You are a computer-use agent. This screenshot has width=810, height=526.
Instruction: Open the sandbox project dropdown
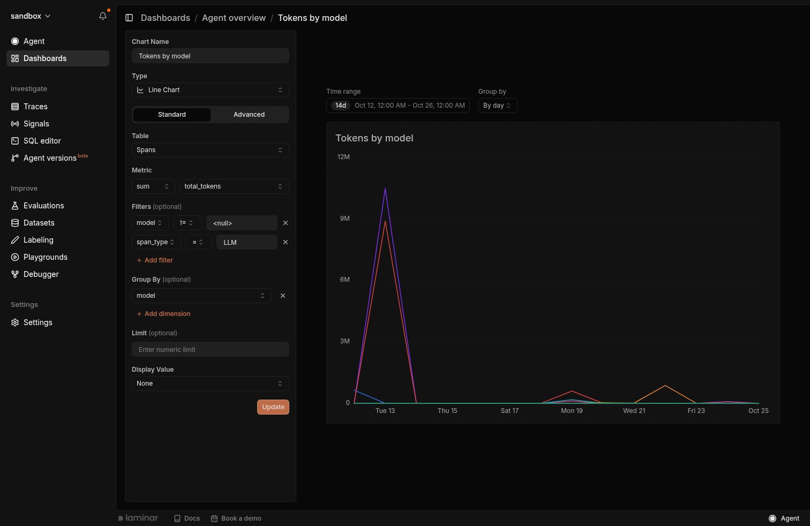(31, 16)
